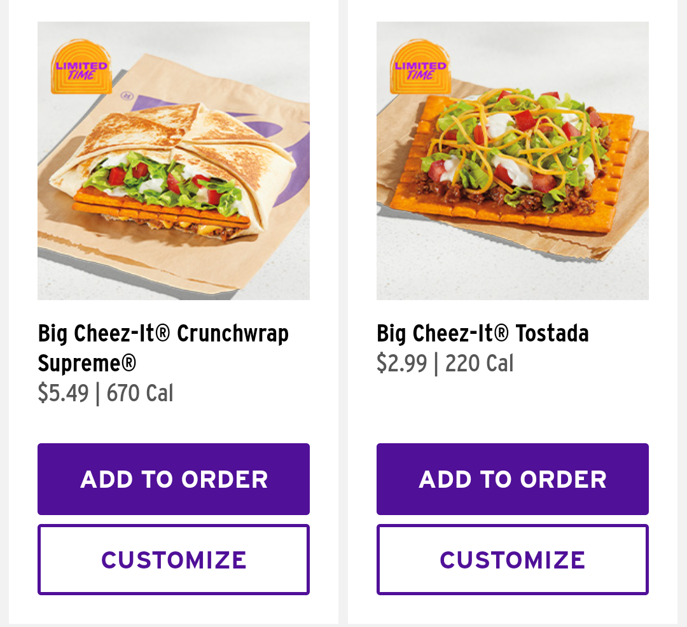Add the Big Cheez-It Tostada to order
The width and height of the screenshot is (687, 627).
(513, 479)
